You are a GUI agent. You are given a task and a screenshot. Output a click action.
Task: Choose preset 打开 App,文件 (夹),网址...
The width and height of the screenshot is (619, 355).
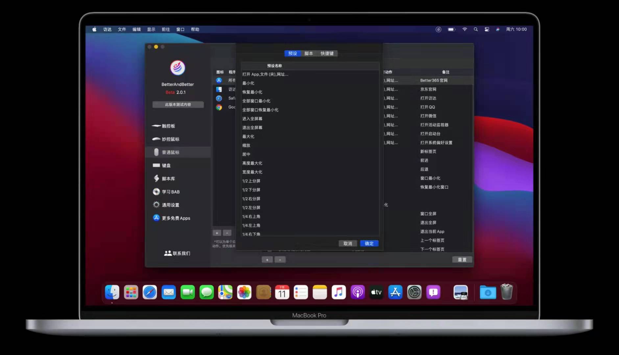pyautogui.click(x=310, y=74)
